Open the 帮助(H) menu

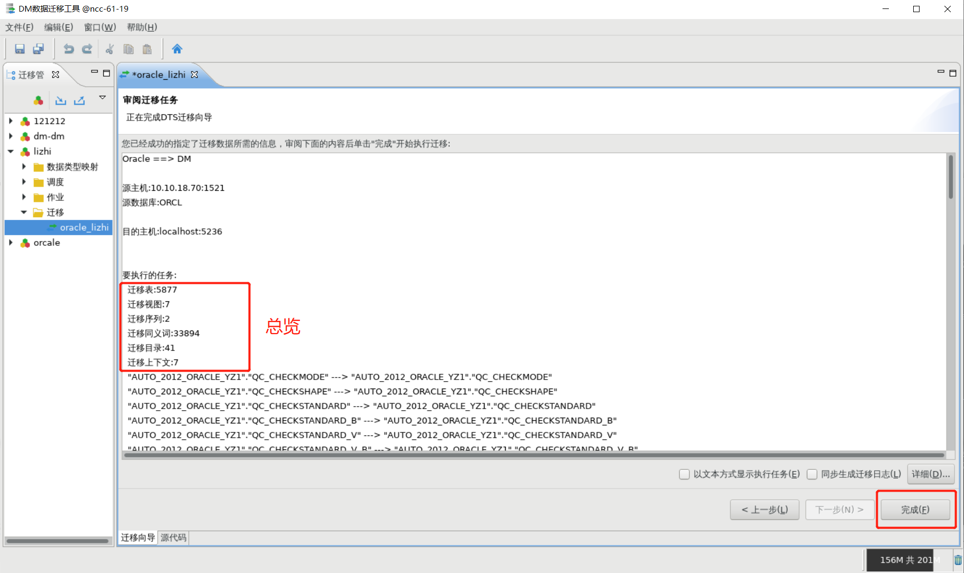tap(142, 27)
